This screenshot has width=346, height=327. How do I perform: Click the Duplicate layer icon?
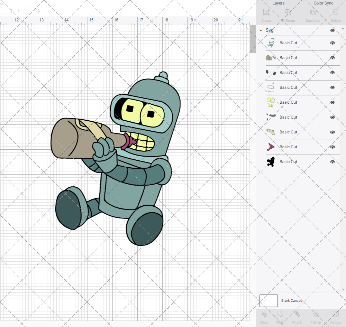click(313, 12)
